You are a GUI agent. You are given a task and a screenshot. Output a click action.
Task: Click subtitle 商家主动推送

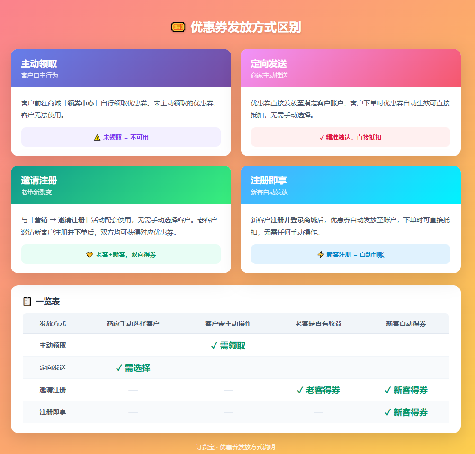tap(269, 75)
